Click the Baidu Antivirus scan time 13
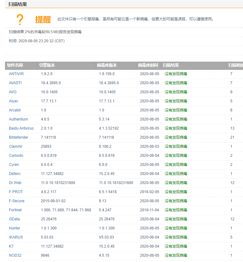Viewport: 243px width, 262px height. pos(232,128)
